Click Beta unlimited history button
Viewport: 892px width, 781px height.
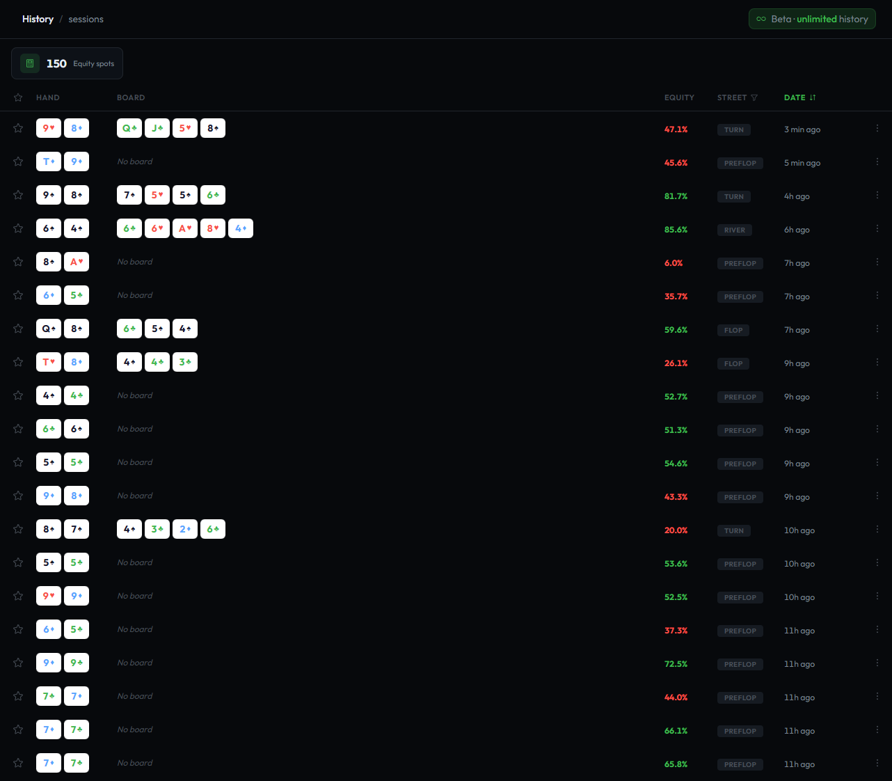coord(812,19)
